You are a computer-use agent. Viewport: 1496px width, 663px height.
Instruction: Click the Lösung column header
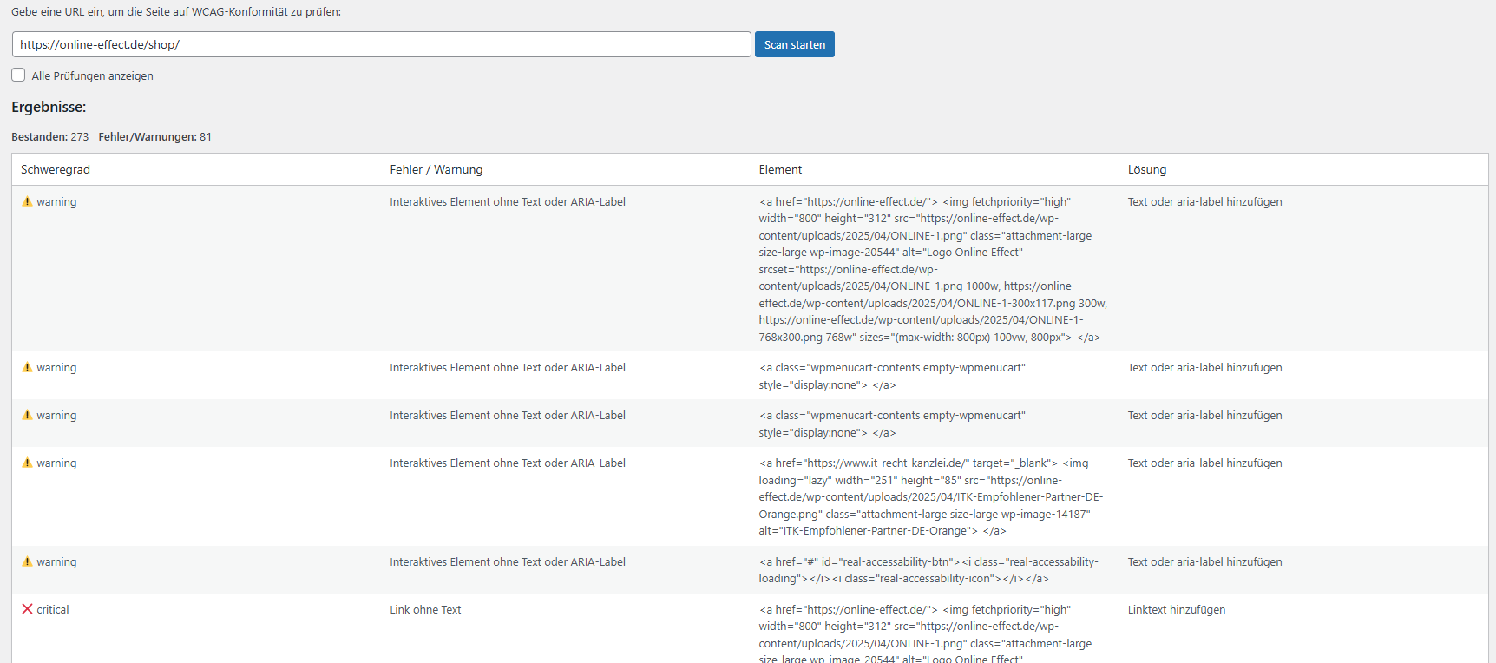pyautogui.click(x=1146, y=169)
